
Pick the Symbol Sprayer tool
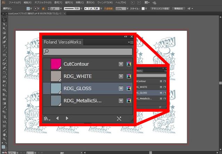[4, 117]
